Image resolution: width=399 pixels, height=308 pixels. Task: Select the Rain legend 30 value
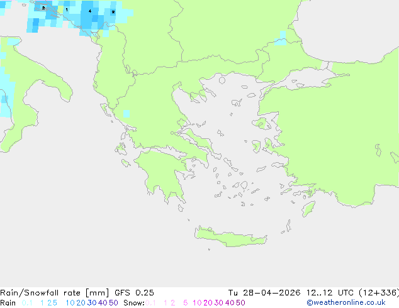(x=92, y=303)
